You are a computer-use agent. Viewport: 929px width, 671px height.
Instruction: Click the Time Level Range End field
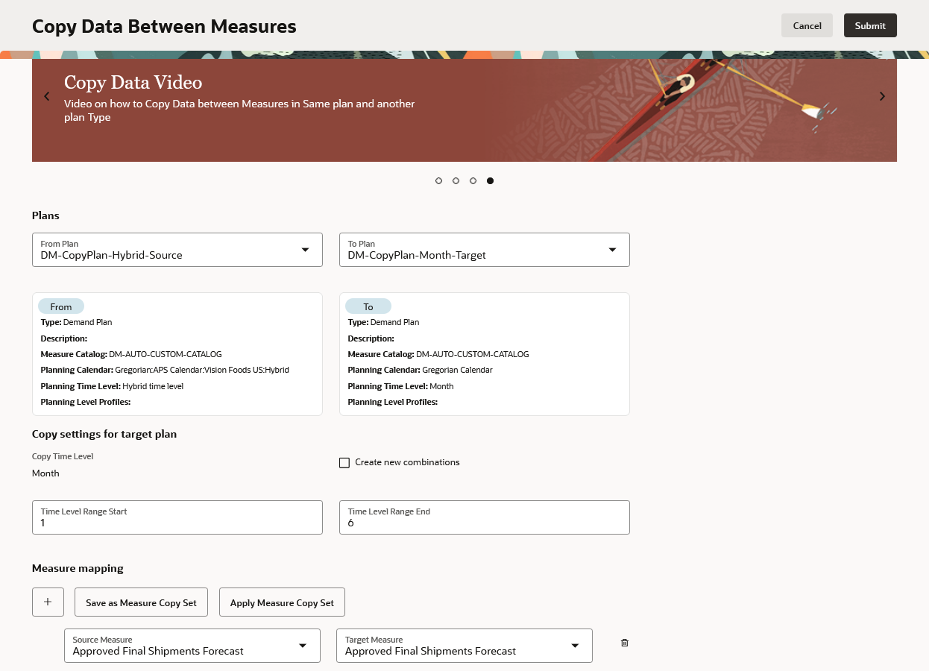click(x=484, y=517)
